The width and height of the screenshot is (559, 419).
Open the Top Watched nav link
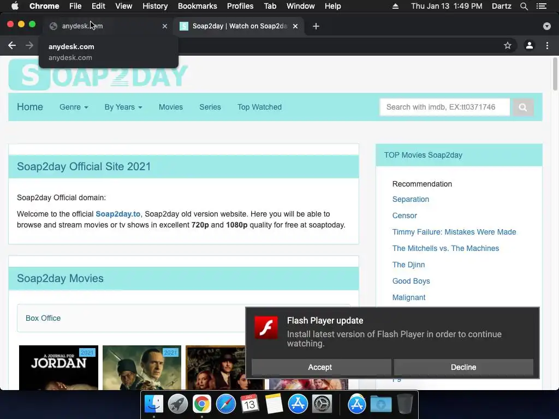pos(259,107)
